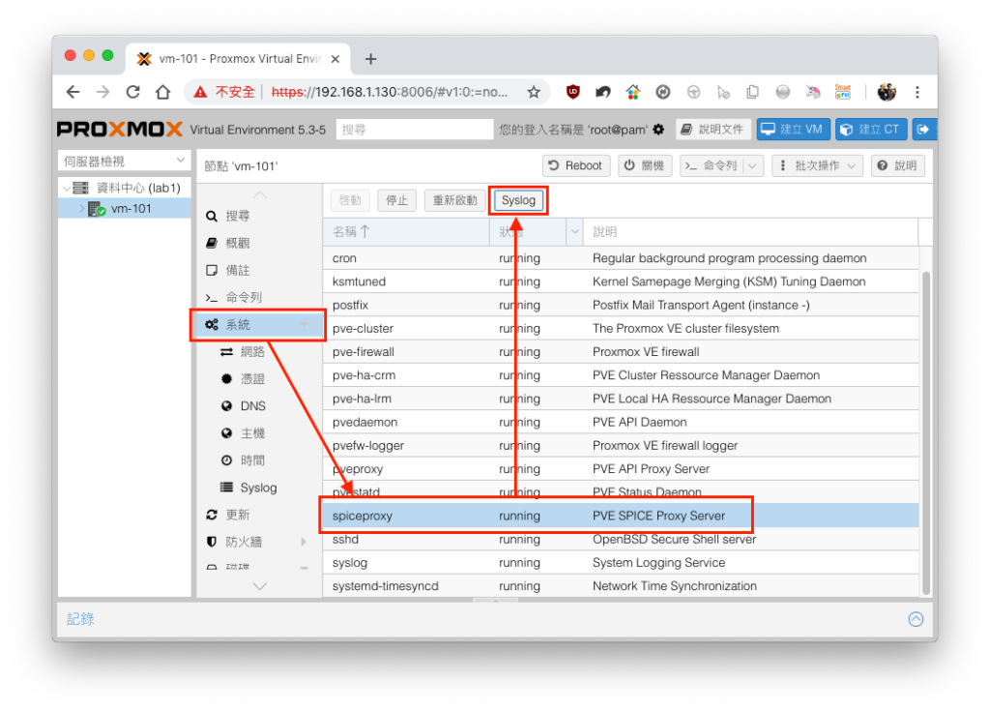
Task: Click the Reboot button
Action: tap(576, 165)
